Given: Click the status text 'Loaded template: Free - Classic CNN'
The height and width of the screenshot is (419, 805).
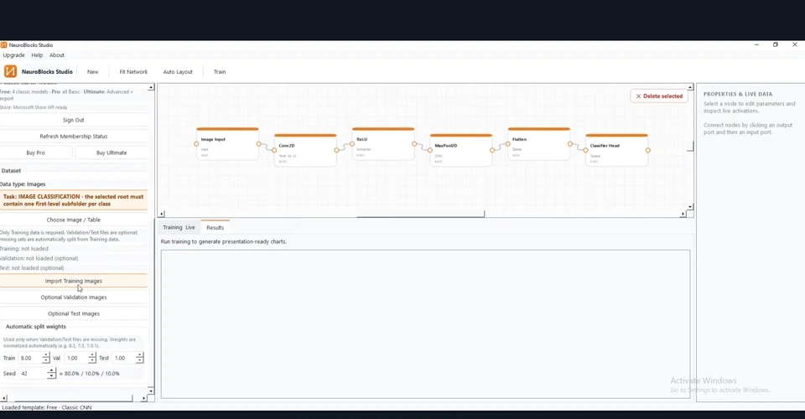Looking at the screenshot, I should (x=47, y=407).
